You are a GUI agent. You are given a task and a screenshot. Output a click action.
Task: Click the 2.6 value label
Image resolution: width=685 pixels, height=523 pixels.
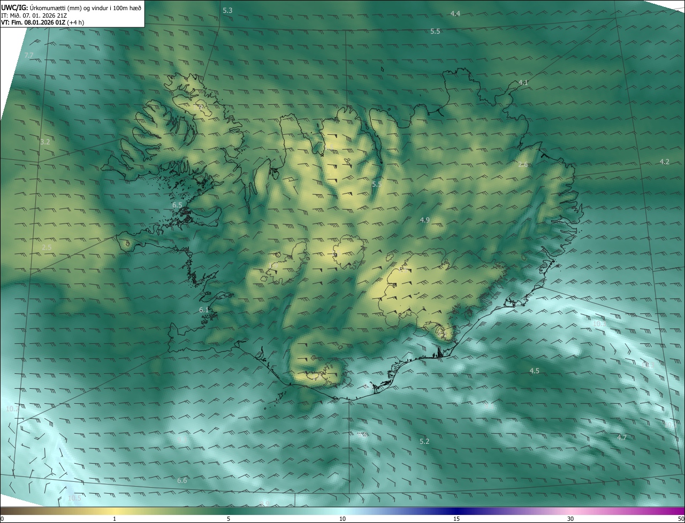coord(523,164)
